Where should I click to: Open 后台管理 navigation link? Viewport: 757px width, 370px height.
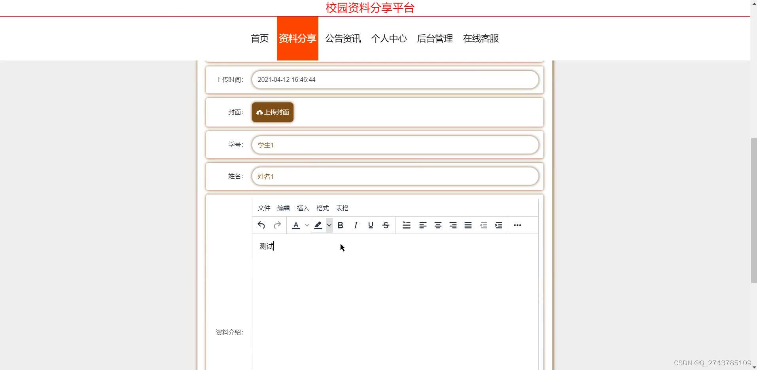[x=435, y=38]
